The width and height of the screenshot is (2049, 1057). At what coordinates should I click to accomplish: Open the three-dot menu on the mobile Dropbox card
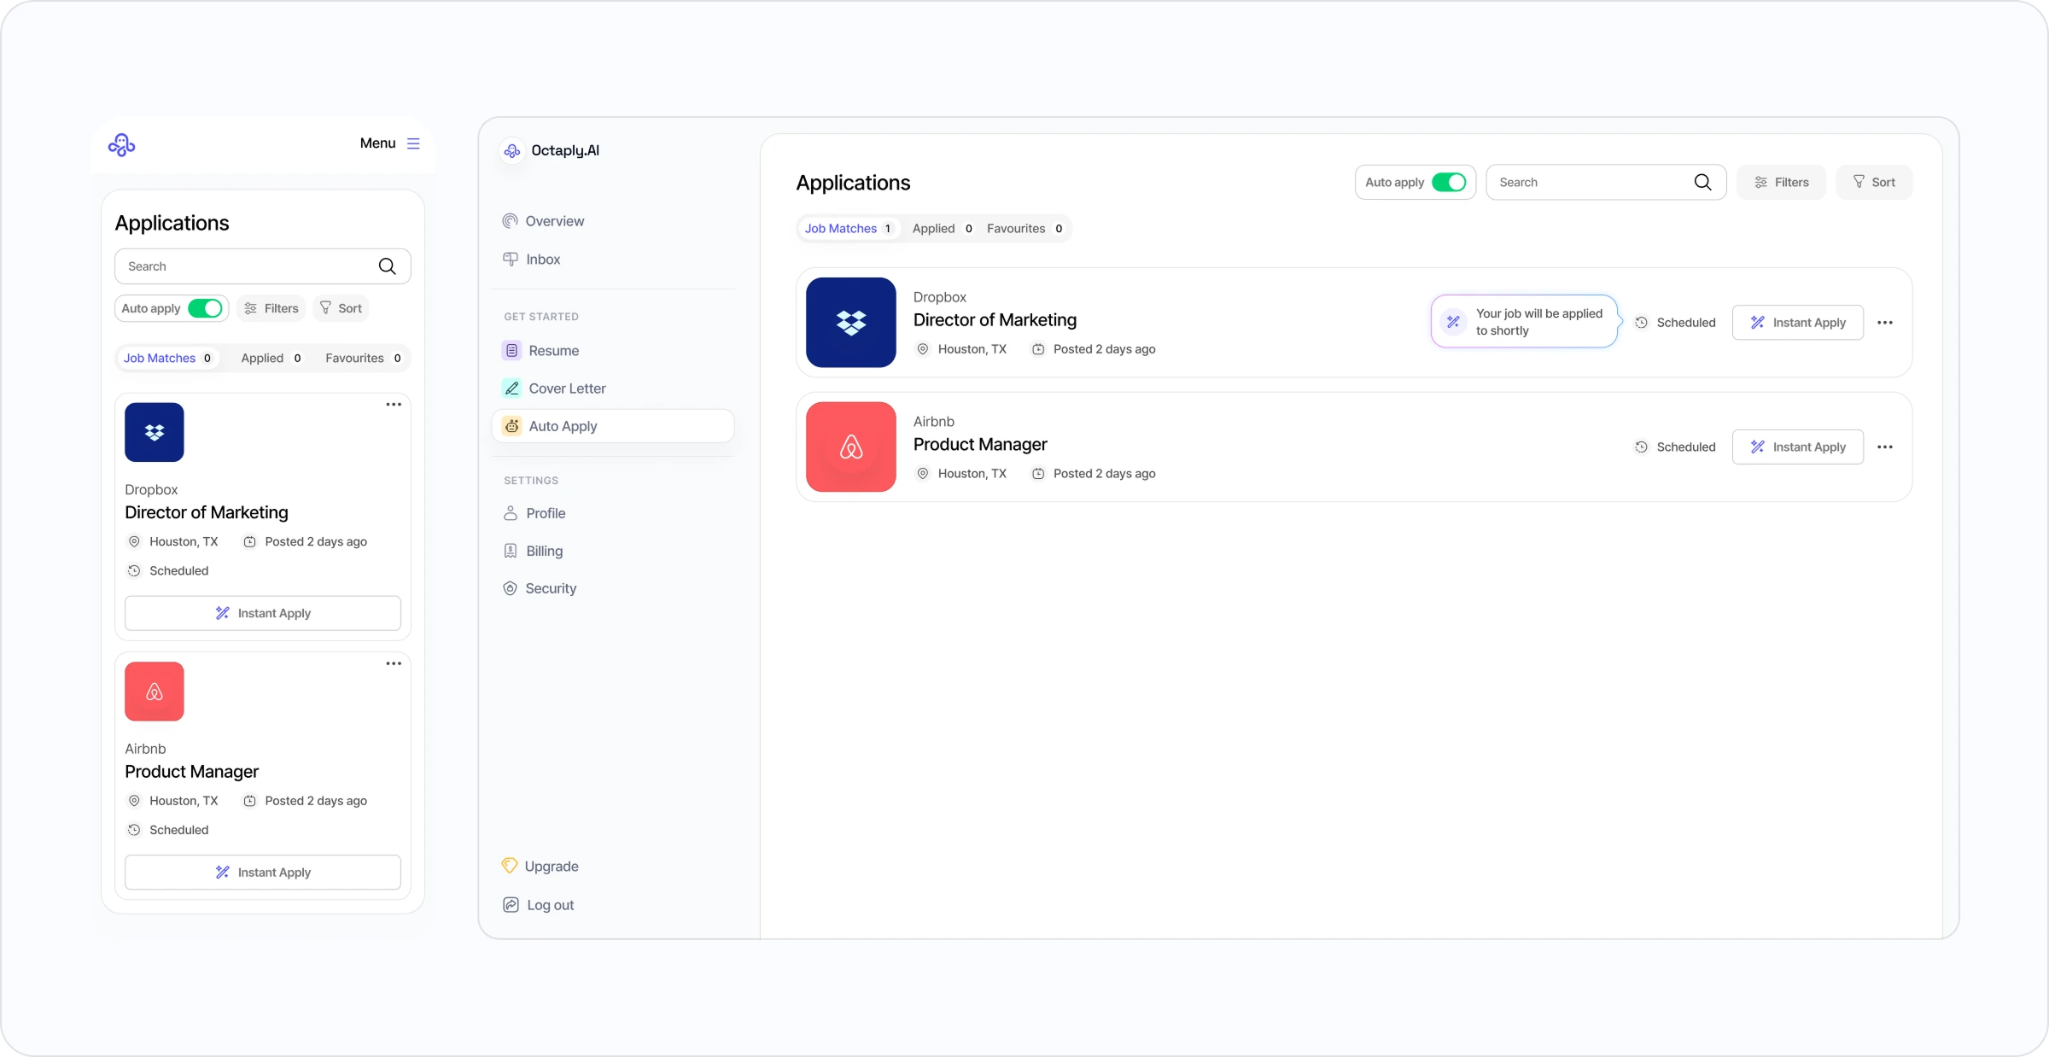(x=394, y=405)
